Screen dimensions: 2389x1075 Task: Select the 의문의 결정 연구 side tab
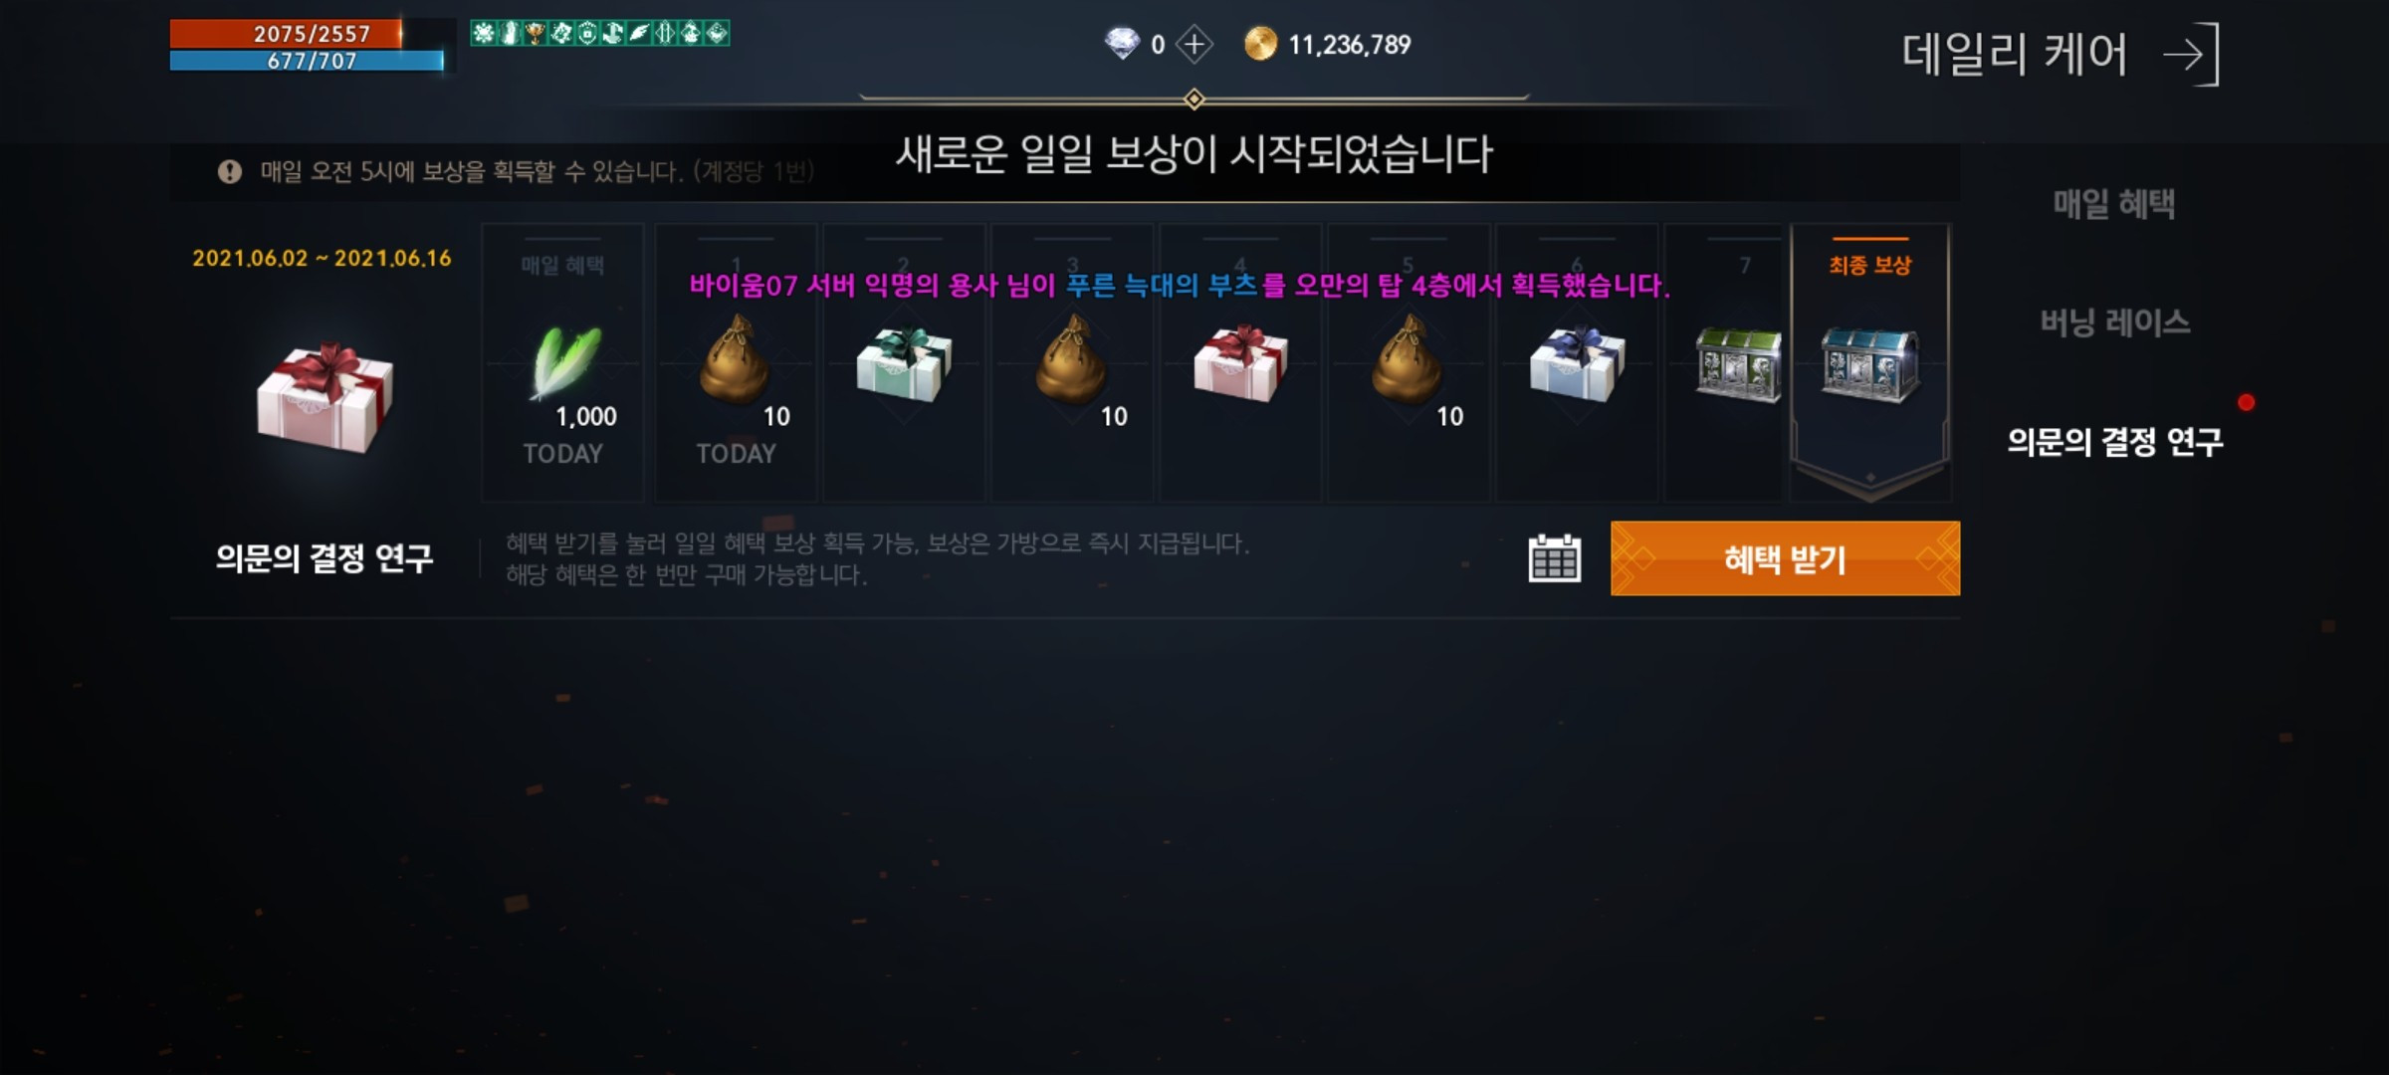pyautogui.click(x=2114, y=441)
